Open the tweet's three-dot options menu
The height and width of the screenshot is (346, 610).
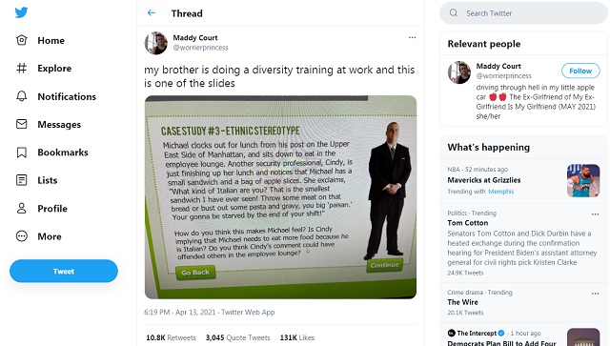coord(412,37)
